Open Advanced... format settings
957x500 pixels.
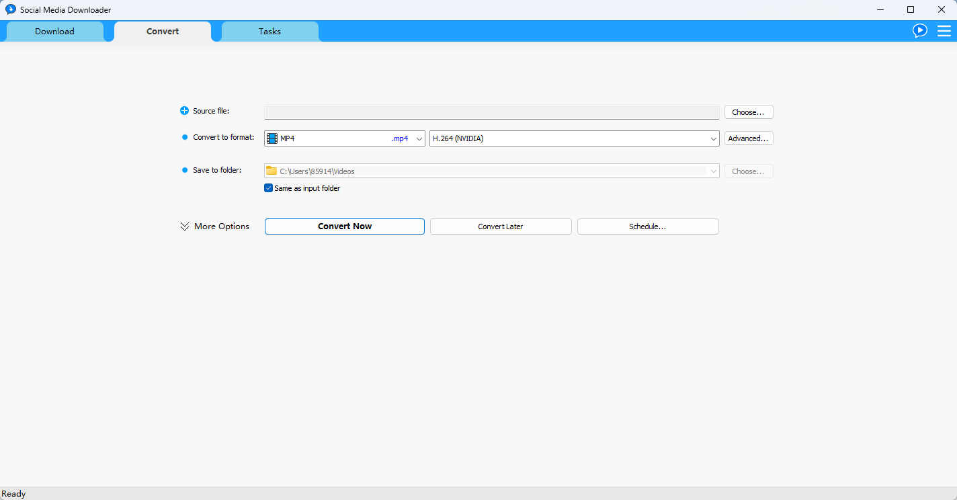tap(749, 138)
